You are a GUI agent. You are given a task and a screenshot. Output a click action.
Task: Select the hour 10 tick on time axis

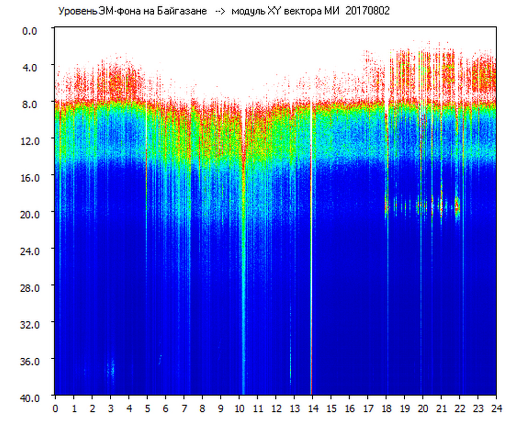pyautogui.click(x=239, y=408)
